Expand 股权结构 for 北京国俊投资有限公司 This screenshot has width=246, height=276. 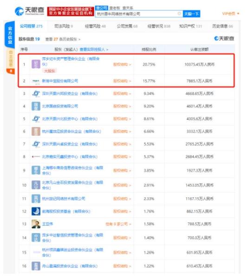point(122,106)
